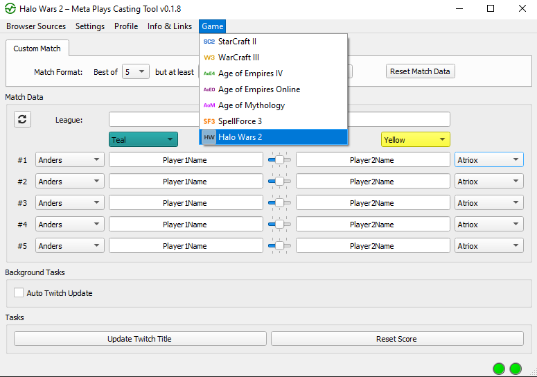Switch to the Custom Match tab
Image resolution: width=537 pixels, height=377 pixels.
(x=37, y=49)
